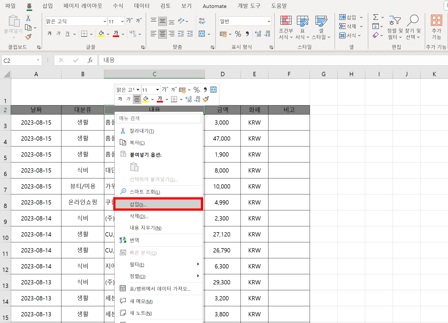Image resolution: width=448 pixels, height=323 pixels.
Task: Select 삽입 in context menu
Action: 158,205
